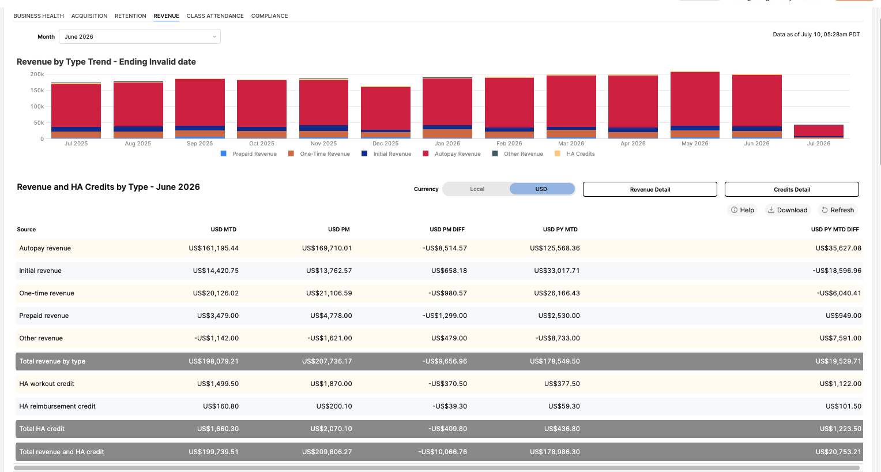Click the horizontal scrollbar under table
This screenshot has width=881, height=472.
[436, 468]
